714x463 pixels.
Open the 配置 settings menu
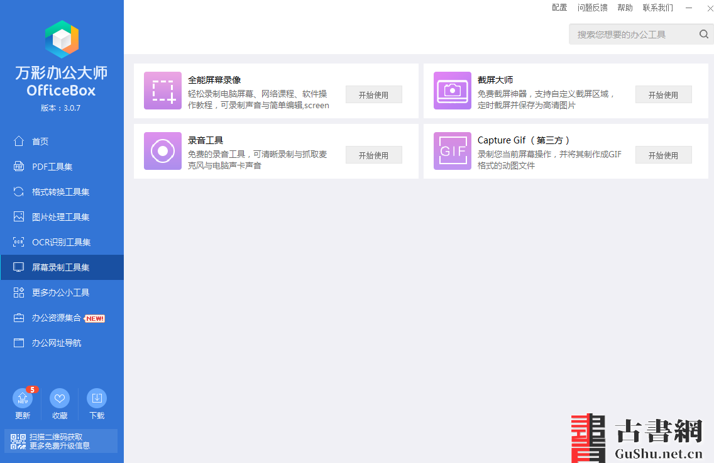click(x=559, y=8)
